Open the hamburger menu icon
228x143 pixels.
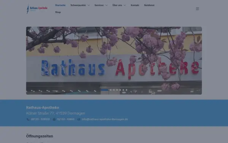(198, 9)
